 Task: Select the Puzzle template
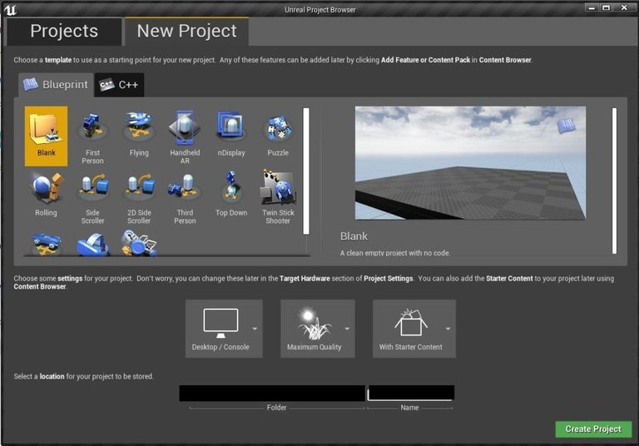[x=278, y=136]
